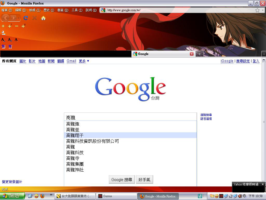266x200 pixels.
Task: Open the 檢視 (V) menu
Action: click(x=35, y=10)
